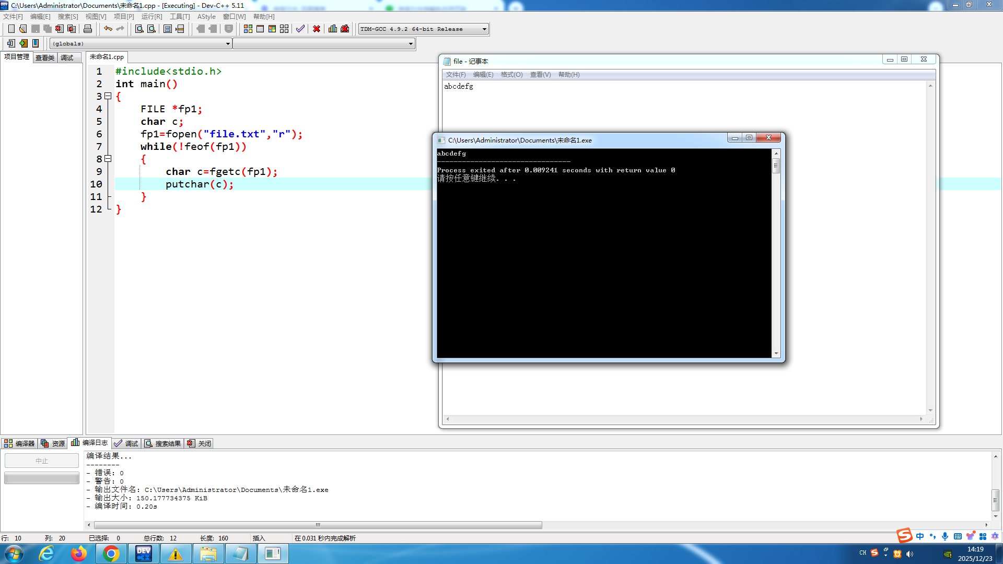Open Chrome from the Windows taskbar
This screenshot has height=564, width=1003.
pyautogui.click(x=111, y=554)
